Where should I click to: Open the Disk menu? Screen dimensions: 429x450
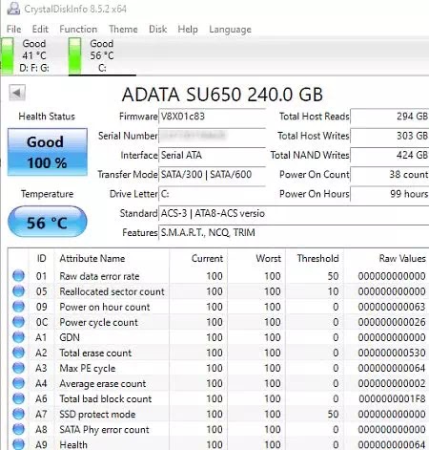[x=157, y=30]
